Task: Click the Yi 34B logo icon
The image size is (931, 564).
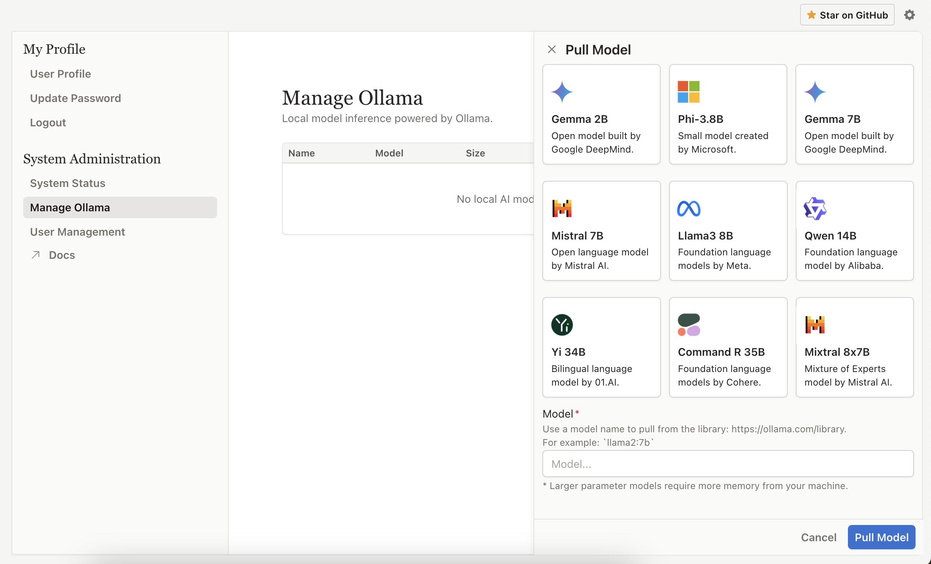Action: [562, 325]
